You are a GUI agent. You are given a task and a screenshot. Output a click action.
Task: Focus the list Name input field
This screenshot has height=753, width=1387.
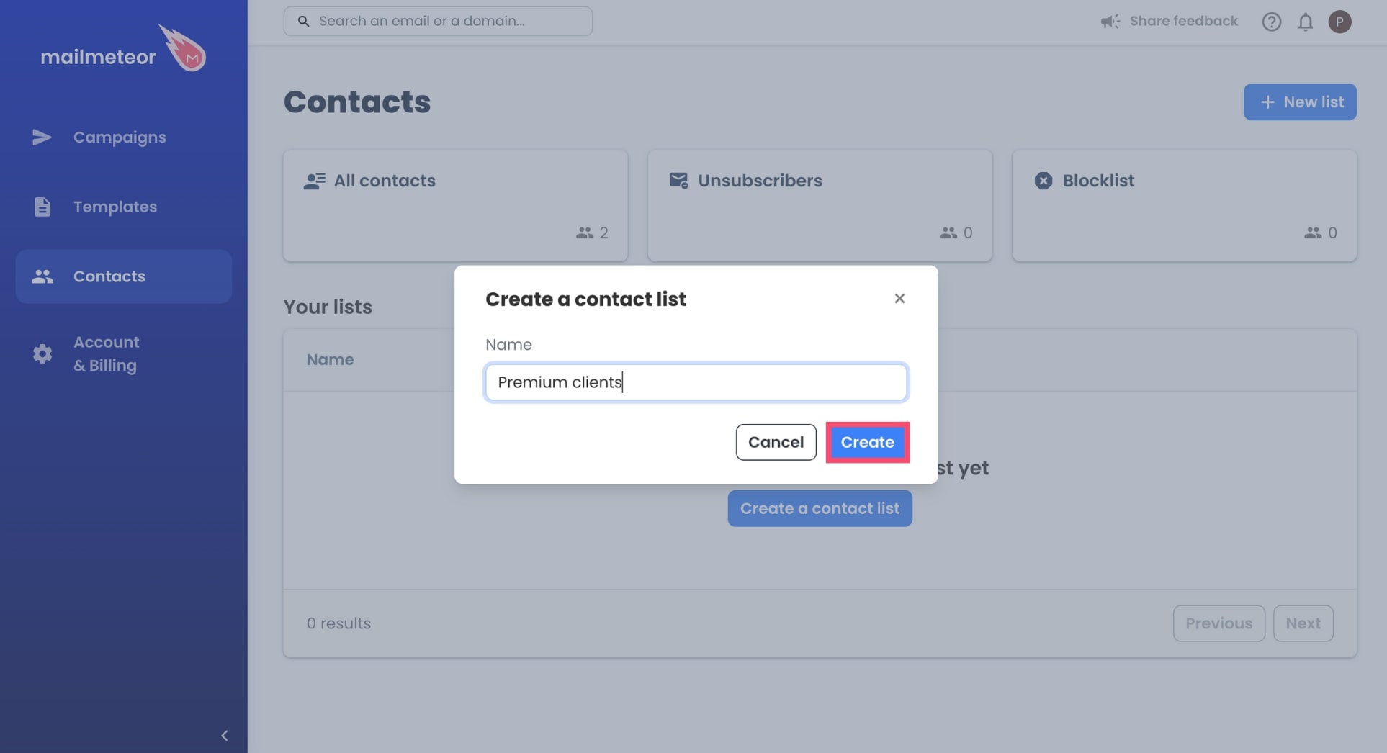(x=696, y=382)
